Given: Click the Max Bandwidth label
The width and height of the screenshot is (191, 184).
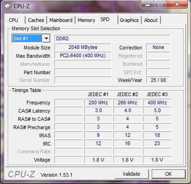Looking at the screenshot, I should tap(33, 56).
